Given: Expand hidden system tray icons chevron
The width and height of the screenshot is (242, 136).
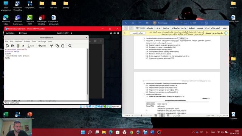Looking at the screenshot, I should [193, 132].
